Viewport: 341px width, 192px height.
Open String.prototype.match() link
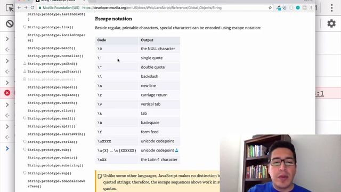click(x=51, y=48)
